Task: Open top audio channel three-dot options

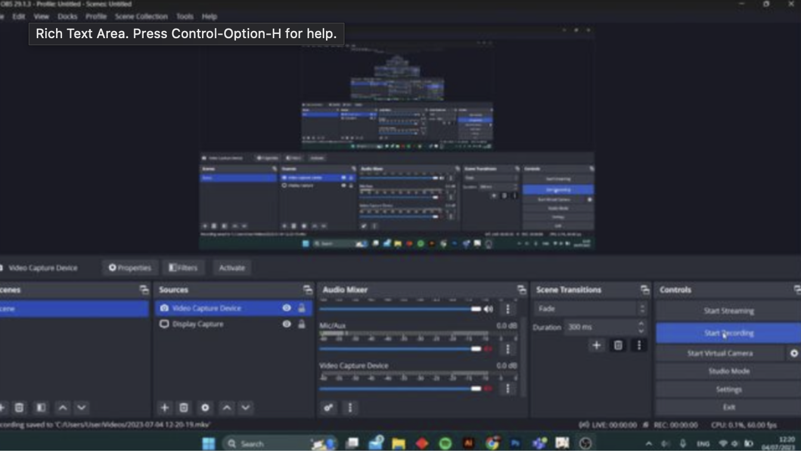Action: (x=508, y=309)
